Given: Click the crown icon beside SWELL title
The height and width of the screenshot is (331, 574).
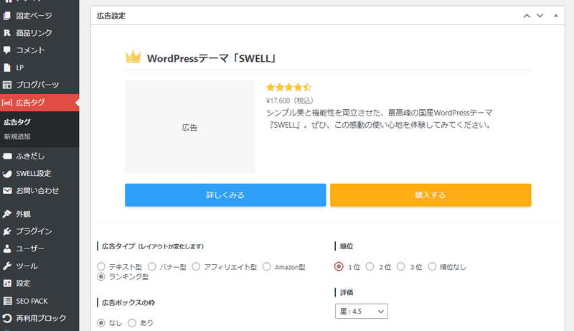Looking at the screenshot, I should coord(133,57).
